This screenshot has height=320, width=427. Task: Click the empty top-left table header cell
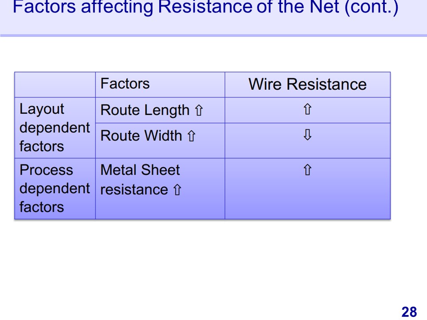(x=55, y=84)
